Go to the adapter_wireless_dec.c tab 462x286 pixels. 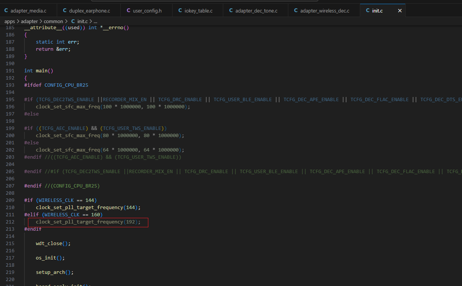(324, 11)
